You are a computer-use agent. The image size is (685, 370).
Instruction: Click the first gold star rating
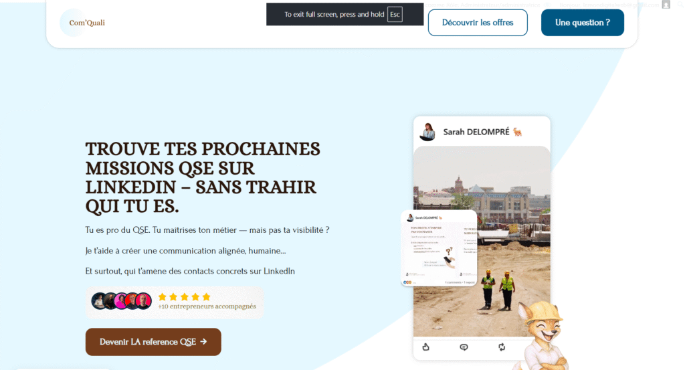[x=163, y=297]
